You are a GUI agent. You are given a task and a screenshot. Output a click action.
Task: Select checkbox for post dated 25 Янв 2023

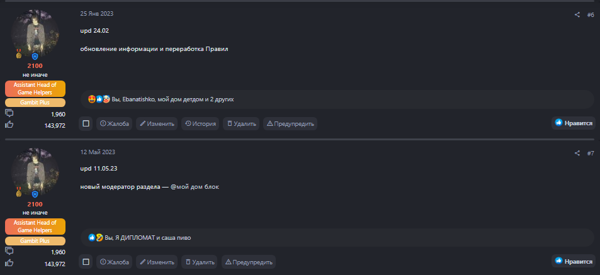pyautogui.click(x=86, y=124)
